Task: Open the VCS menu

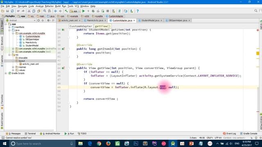Action: [x=77, y=6]
